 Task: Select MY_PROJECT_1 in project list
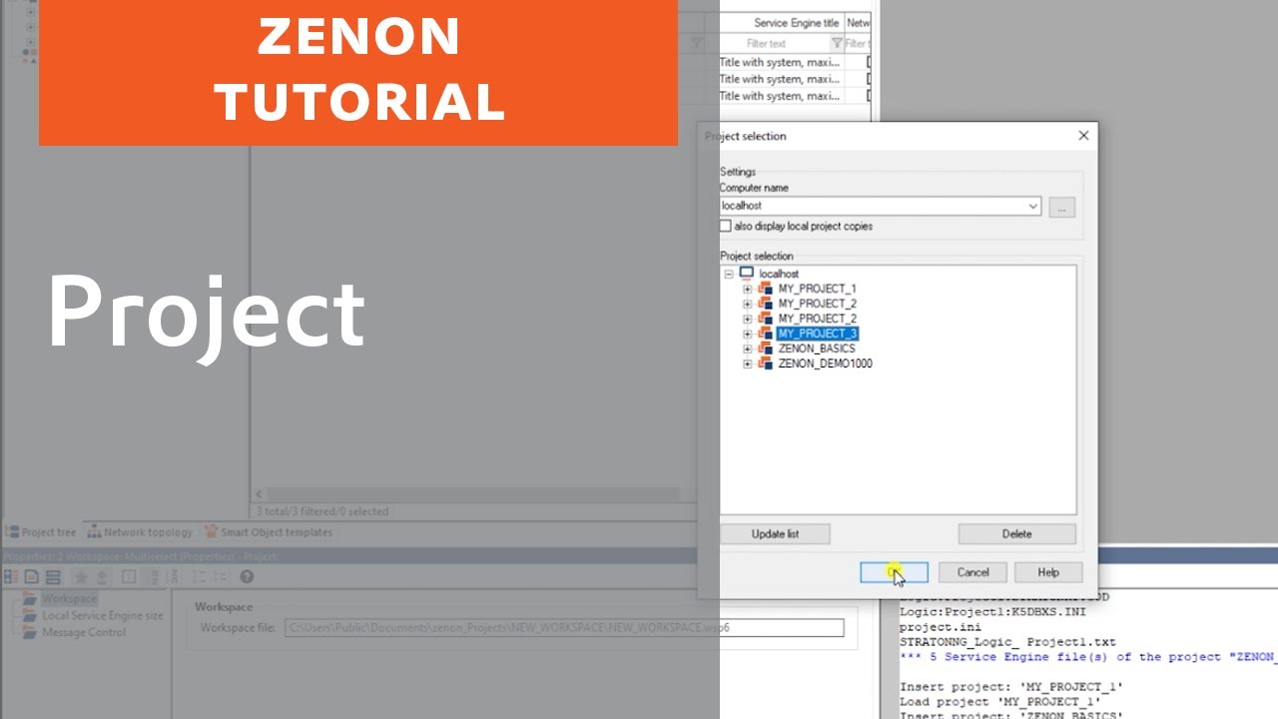817,289
